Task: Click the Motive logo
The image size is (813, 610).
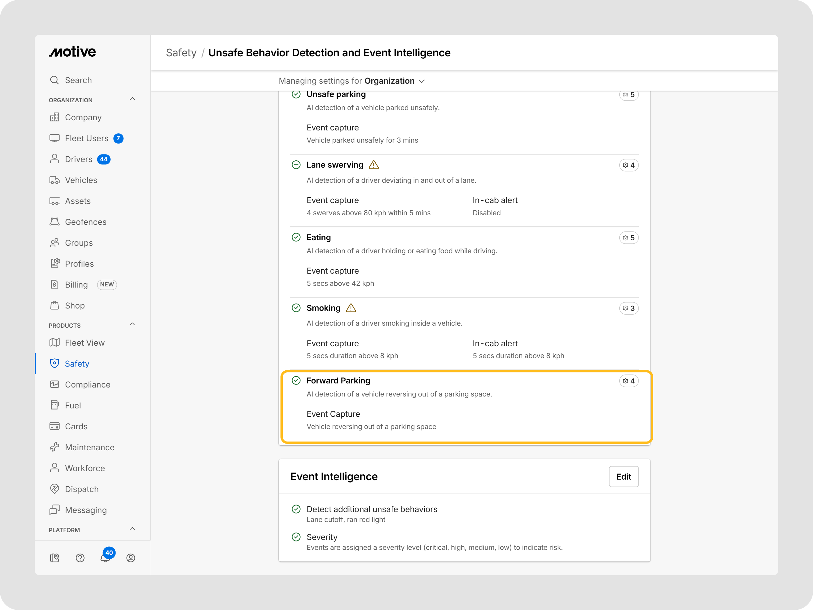Action: point(72,52)
